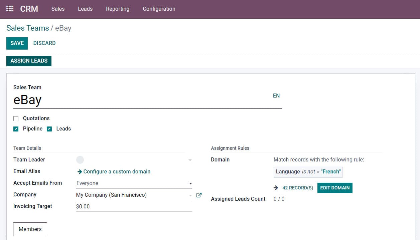Screen dimensions: 420x240
Task: Click the ASSIGN LEADS button
Action: pos(29,61)
